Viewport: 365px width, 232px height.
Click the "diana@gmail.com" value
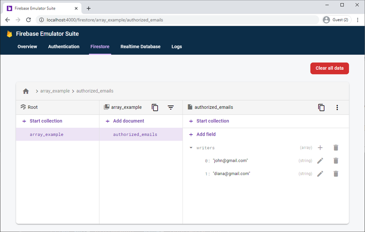coord(231,174)
